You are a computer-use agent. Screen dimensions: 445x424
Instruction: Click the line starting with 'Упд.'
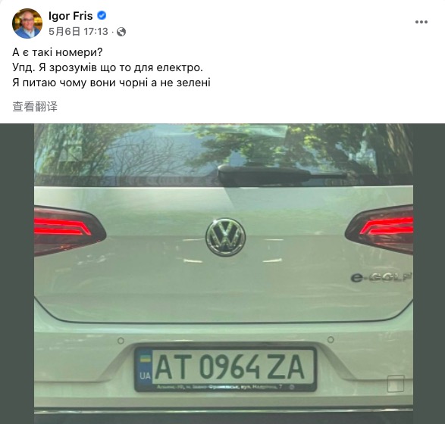pyautogui.click(x=108, y=67)
